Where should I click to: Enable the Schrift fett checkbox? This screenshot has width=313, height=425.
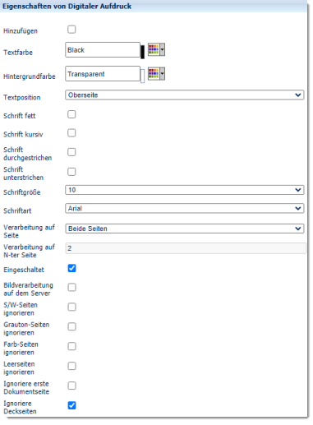tap(71, 114)
